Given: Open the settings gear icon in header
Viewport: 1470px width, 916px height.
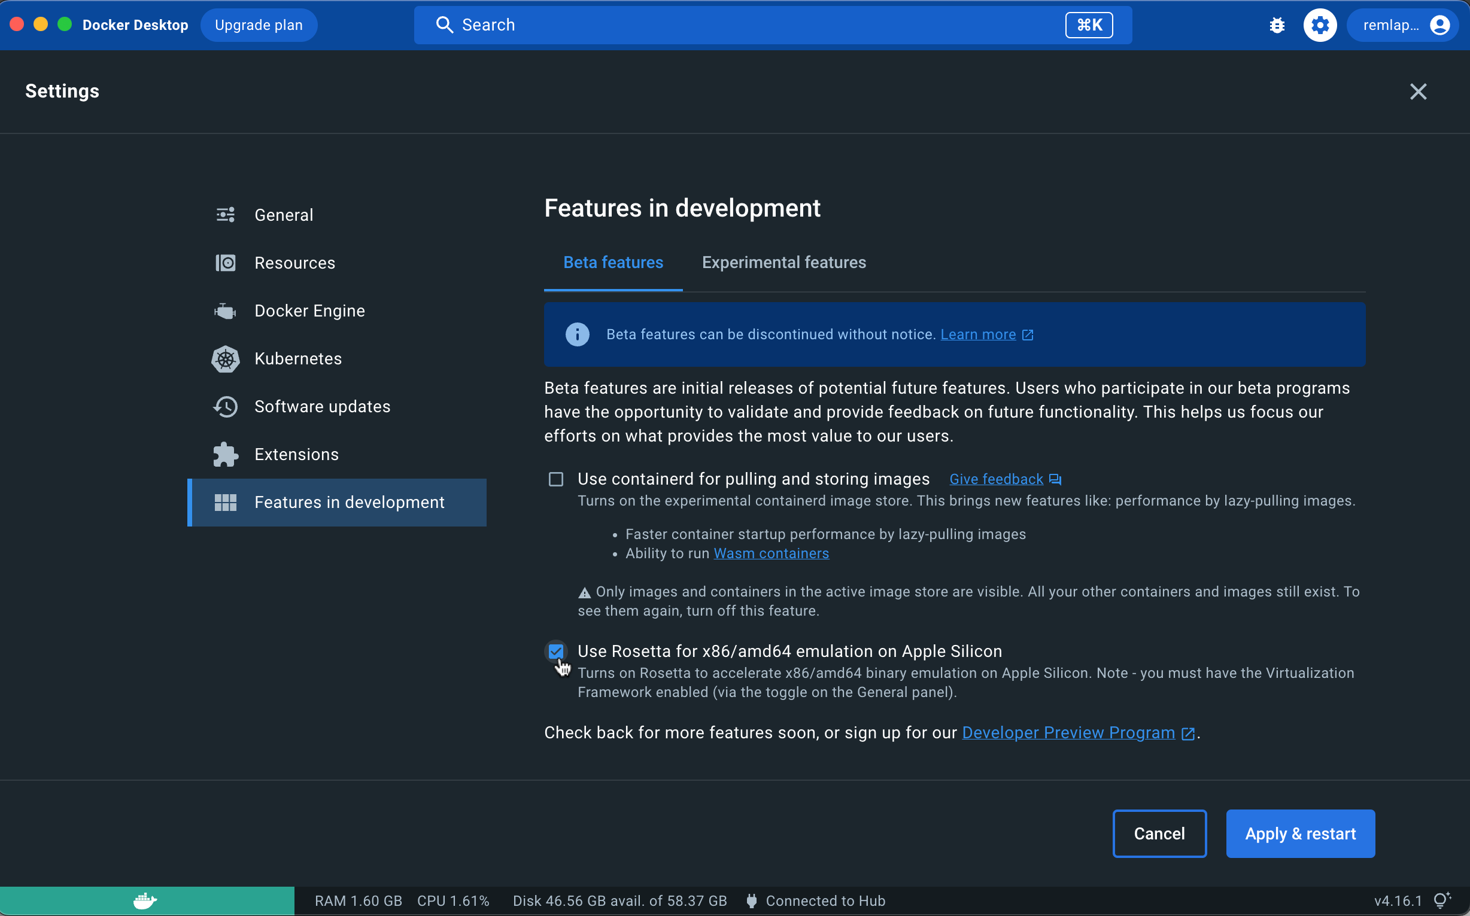Looking at the screenshot, I should tap(1320, 25).
